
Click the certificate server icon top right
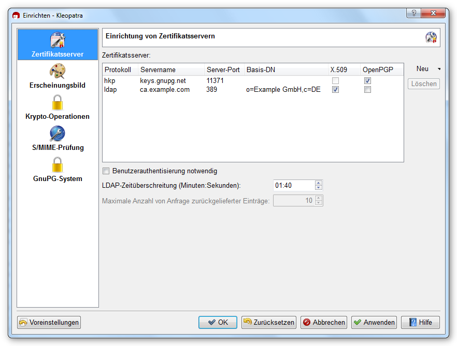click(431, 37)
